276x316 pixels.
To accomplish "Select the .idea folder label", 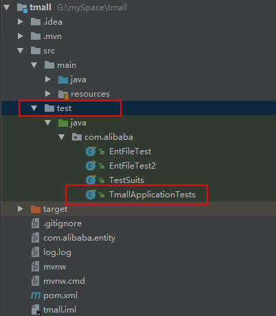I will (53, 22).
